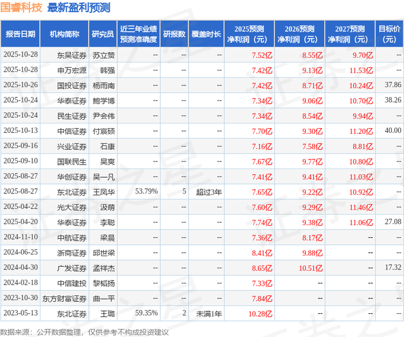Click the 最新盈利预测 heading
Viewport: 404px width, 337px height.
79,8
